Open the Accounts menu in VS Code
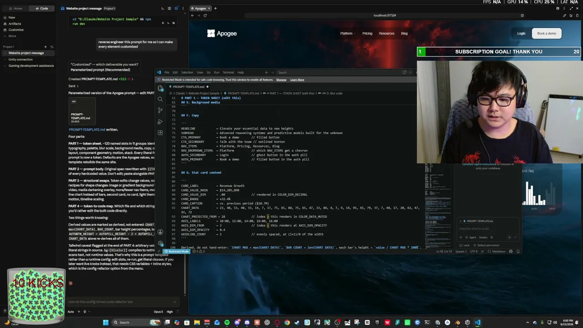583x328 pixels. tap(160, 232)
